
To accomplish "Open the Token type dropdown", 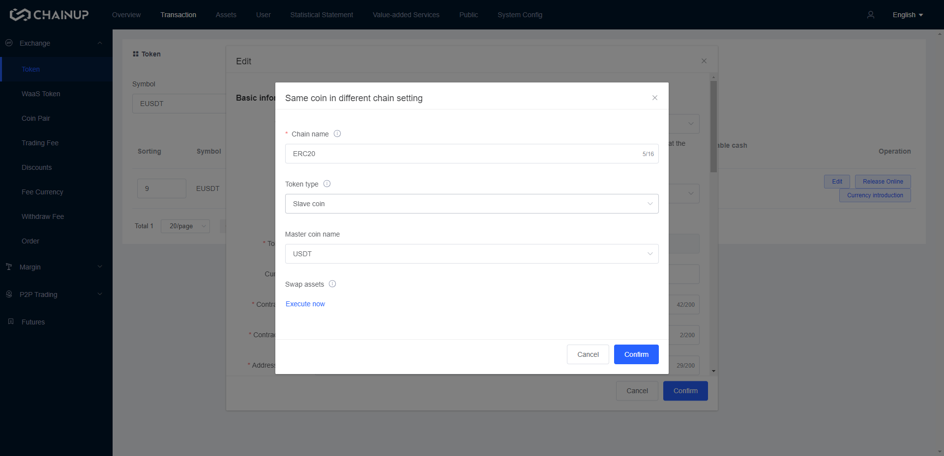I will tap(471, 204).
